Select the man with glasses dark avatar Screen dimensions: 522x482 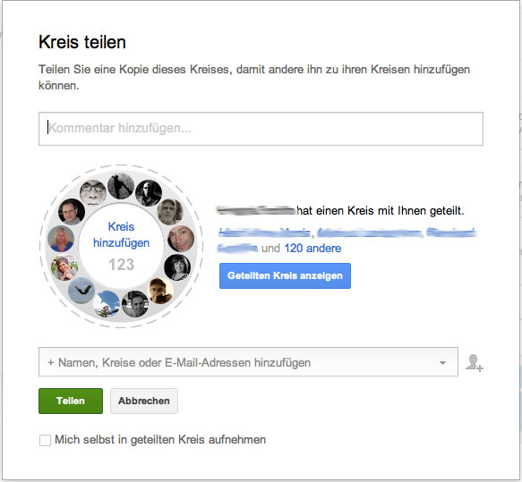72,212
